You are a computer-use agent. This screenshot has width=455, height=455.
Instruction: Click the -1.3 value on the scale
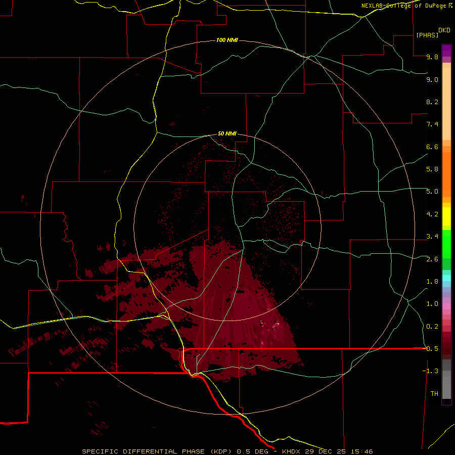[x=430, y=371]
